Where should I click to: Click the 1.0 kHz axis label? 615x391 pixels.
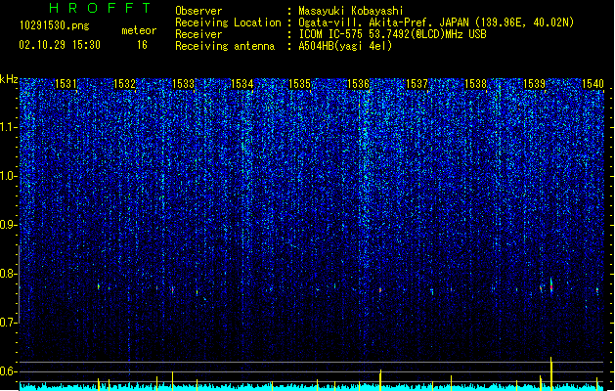(8, 176)
